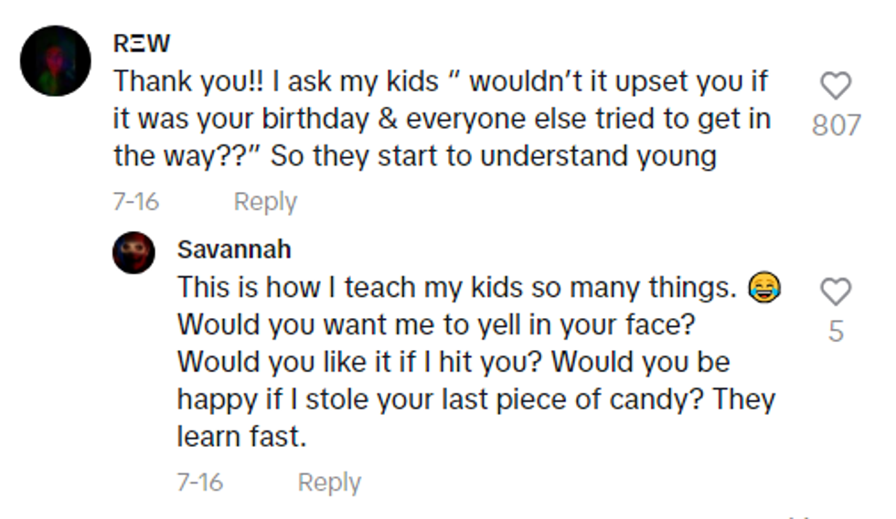
Task: Click the 7-16 date under Savannah's reply
Action: [199, 482]
